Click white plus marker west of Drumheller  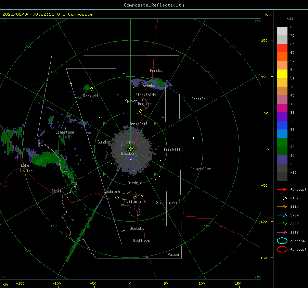tap(193, 138)
